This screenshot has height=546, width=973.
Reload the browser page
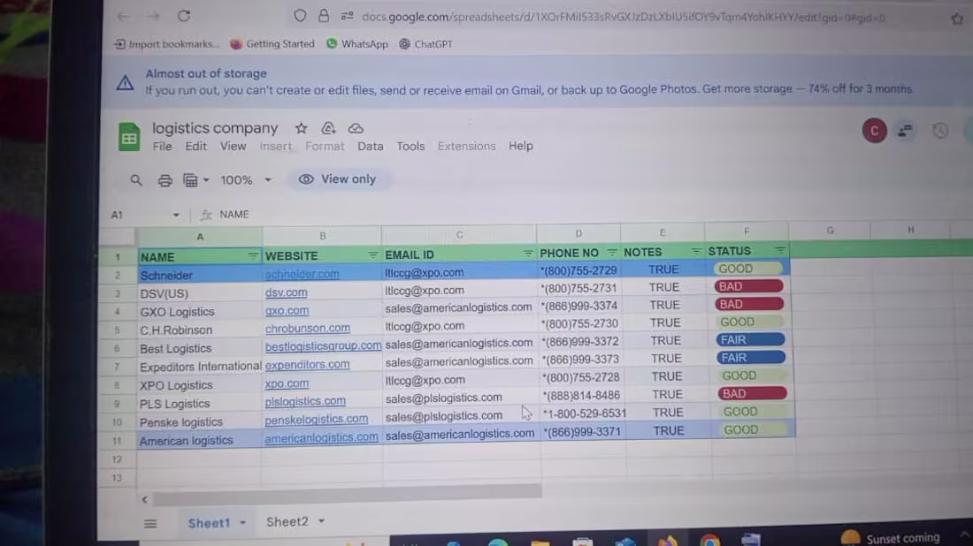pos(184,16)
